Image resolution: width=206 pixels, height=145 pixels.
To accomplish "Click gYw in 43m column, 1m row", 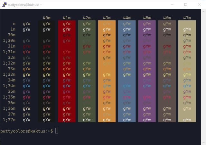I will pyautogui.click(x=107, y=29).
